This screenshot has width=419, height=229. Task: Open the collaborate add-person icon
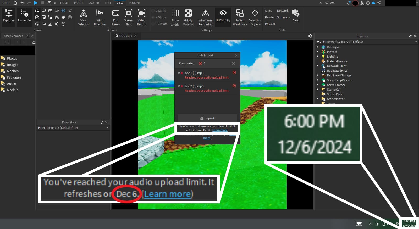pyautogui.click(x=362, y=3)
